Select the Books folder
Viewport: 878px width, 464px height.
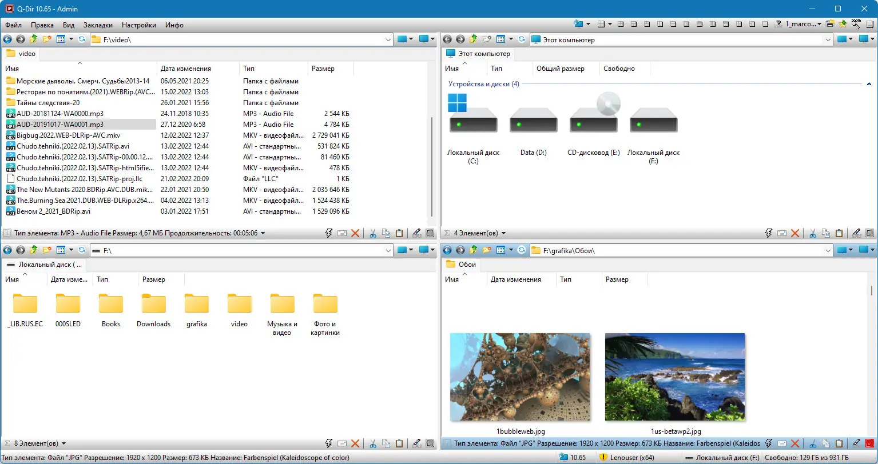pos(111,311)
